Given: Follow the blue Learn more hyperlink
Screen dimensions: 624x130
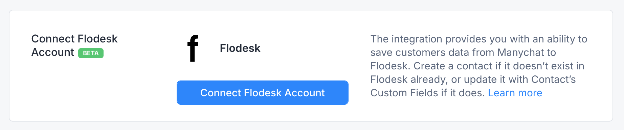Looking at the screenshot, I should point(515,93).
